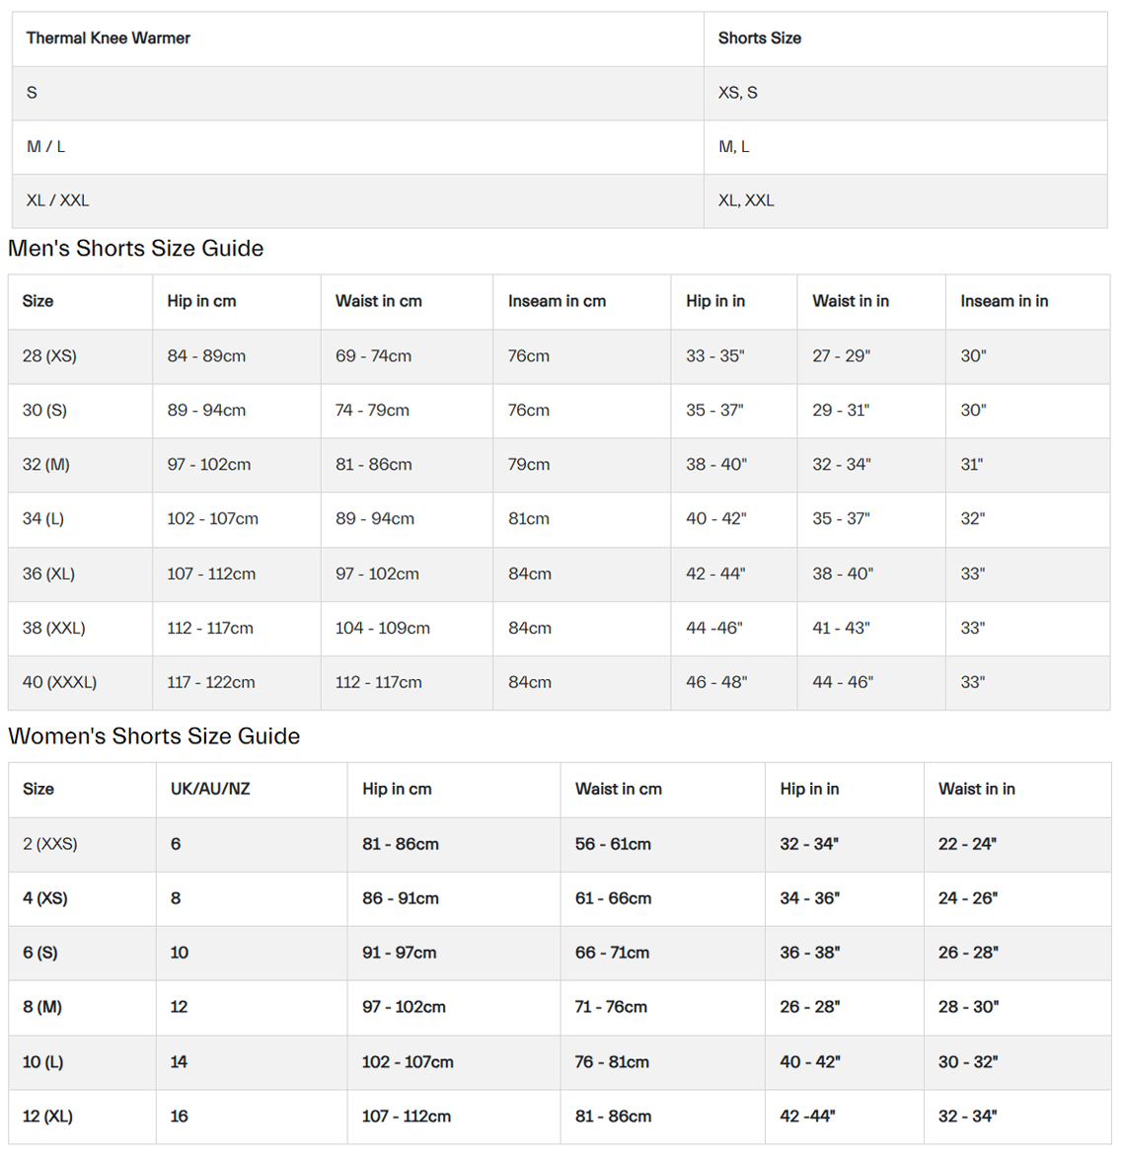Select the women's 12 (XL) size cell
This screenshot has height=1156, width=1123.
[x=47, y=1117]
